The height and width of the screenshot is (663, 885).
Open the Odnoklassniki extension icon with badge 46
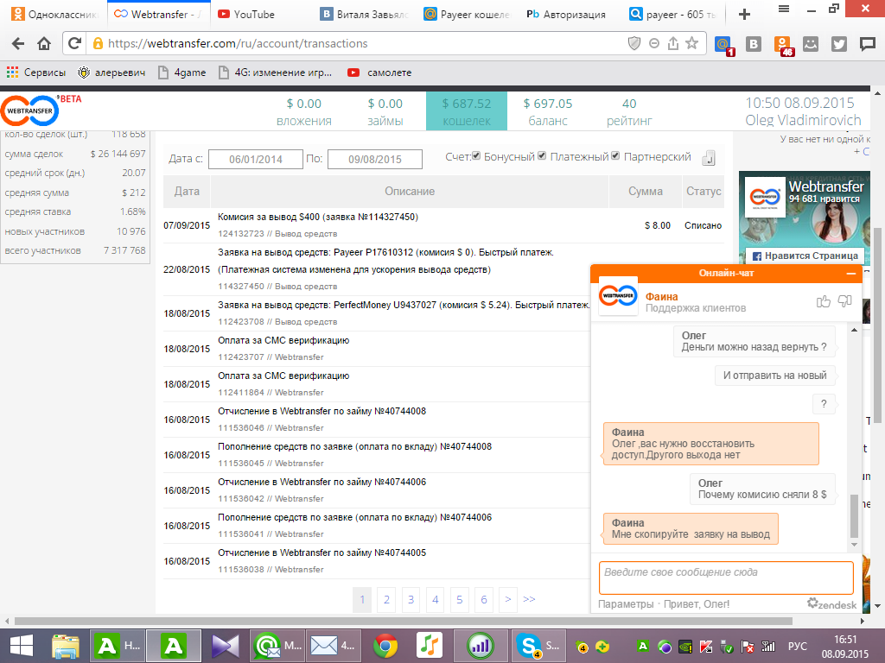(x=783, y=45)
